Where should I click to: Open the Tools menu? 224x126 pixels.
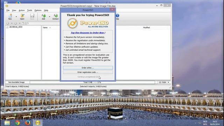pyautogui.click(x=29, y=10)
